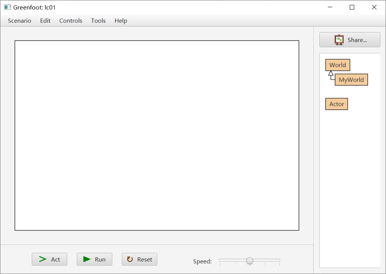Image resolution: width=386 pixels, height=274 pixels.
Task: Select the Actor class box
Action: (x=336, y=104)
